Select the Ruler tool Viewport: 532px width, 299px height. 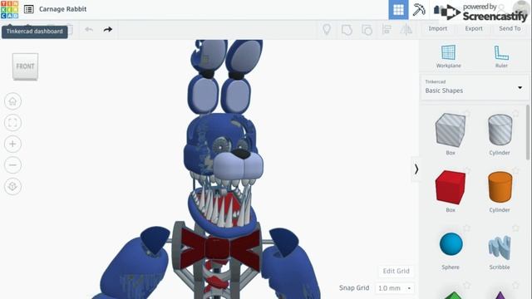pyautogui.click(x=501, y=56)
